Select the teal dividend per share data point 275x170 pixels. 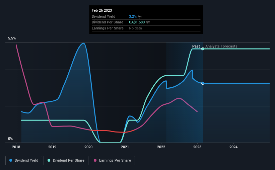tap(203, 49)
